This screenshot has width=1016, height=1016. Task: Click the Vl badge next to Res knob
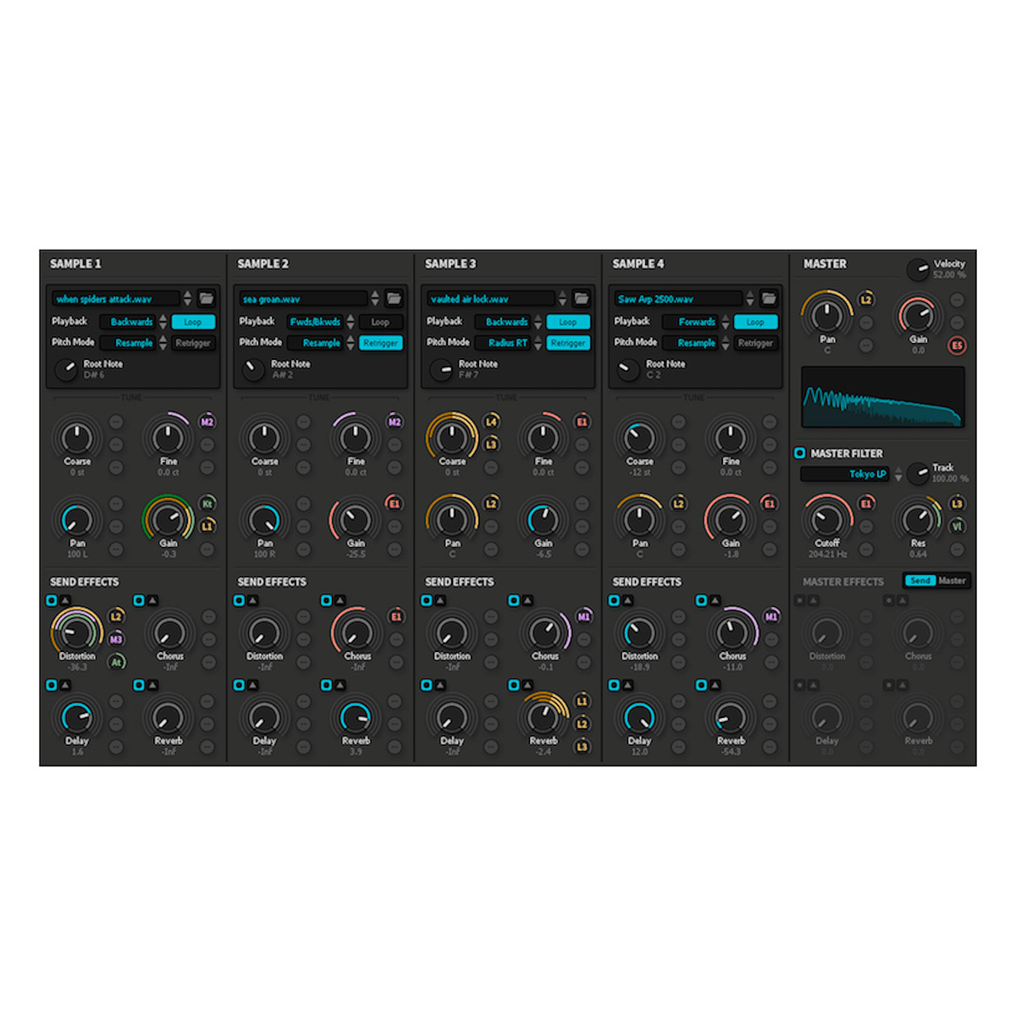(x=957, y=527)
